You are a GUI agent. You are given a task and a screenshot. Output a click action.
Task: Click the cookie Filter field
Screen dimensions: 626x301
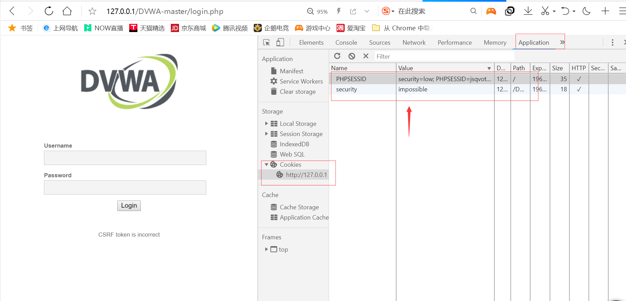coord(444,56)
